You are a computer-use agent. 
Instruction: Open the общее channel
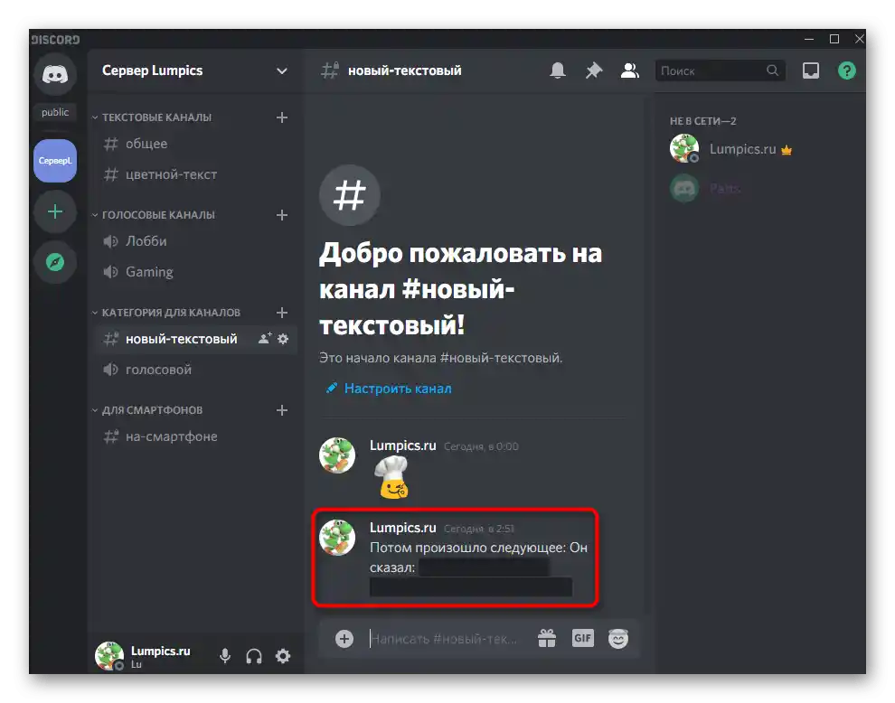(x=194, y=144)
